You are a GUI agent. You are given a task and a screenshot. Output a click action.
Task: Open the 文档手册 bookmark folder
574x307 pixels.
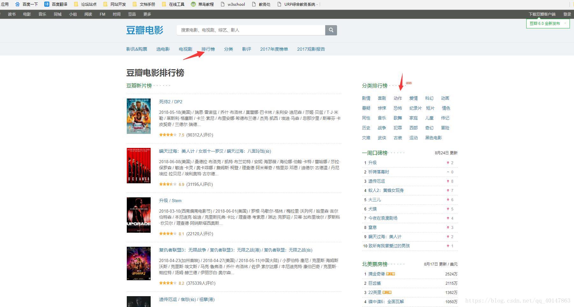pos(144,4)
